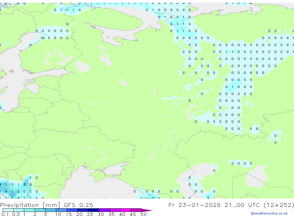Click the legend scale label '25'
Image resolution: width=294 pixels, height=216 pixels.
point(90,214)
